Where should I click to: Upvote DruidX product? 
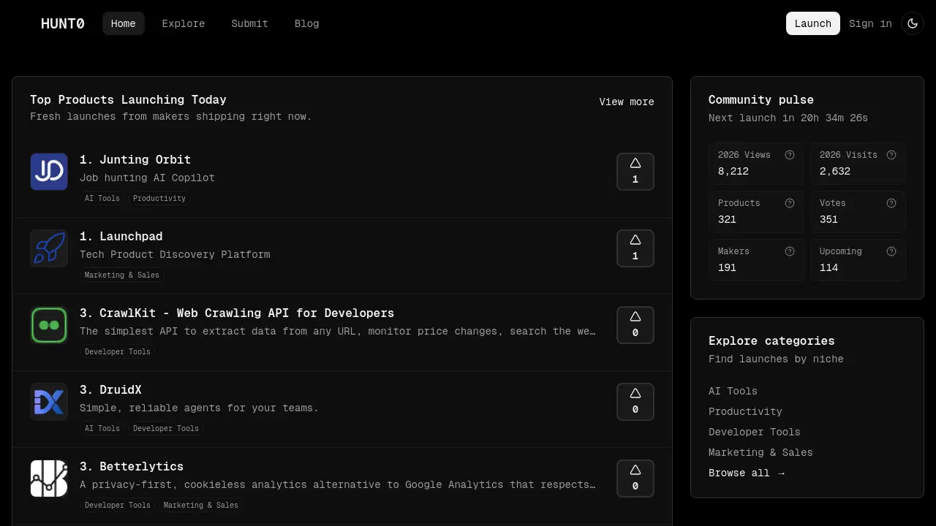coord(635,402)
